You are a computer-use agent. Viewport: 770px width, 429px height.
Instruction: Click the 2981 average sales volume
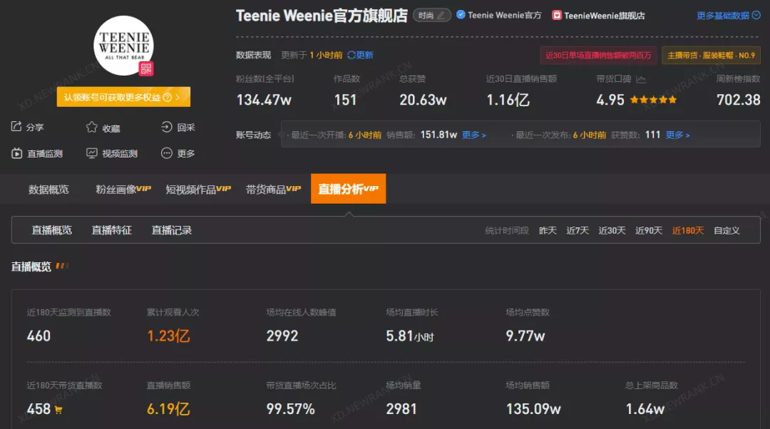(401, 409)
